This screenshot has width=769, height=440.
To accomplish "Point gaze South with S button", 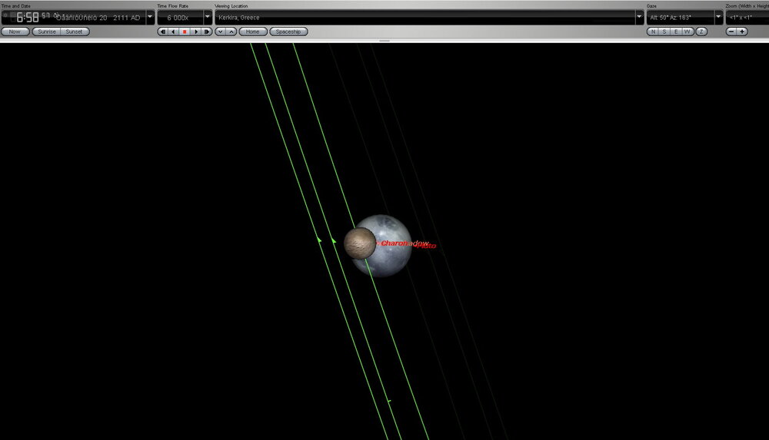I will [x=664, y=31].
